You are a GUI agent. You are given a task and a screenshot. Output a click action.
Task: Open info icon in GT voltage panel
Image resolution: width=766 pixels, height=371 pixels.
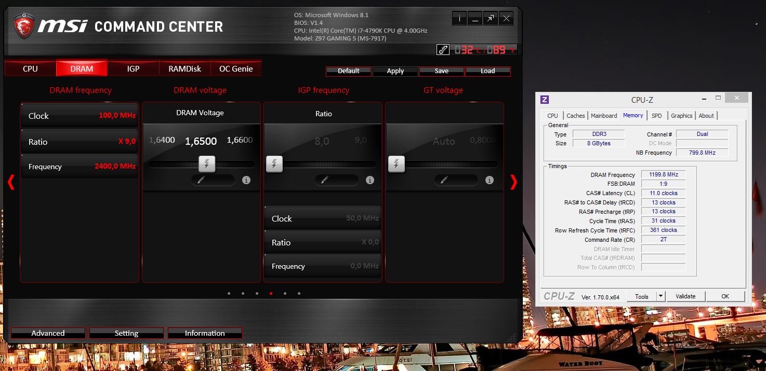(x=490, y=180)
